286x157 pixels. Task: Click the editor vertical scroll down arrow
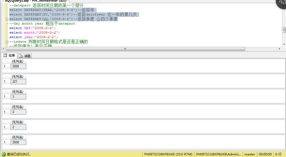click(284, 45)
